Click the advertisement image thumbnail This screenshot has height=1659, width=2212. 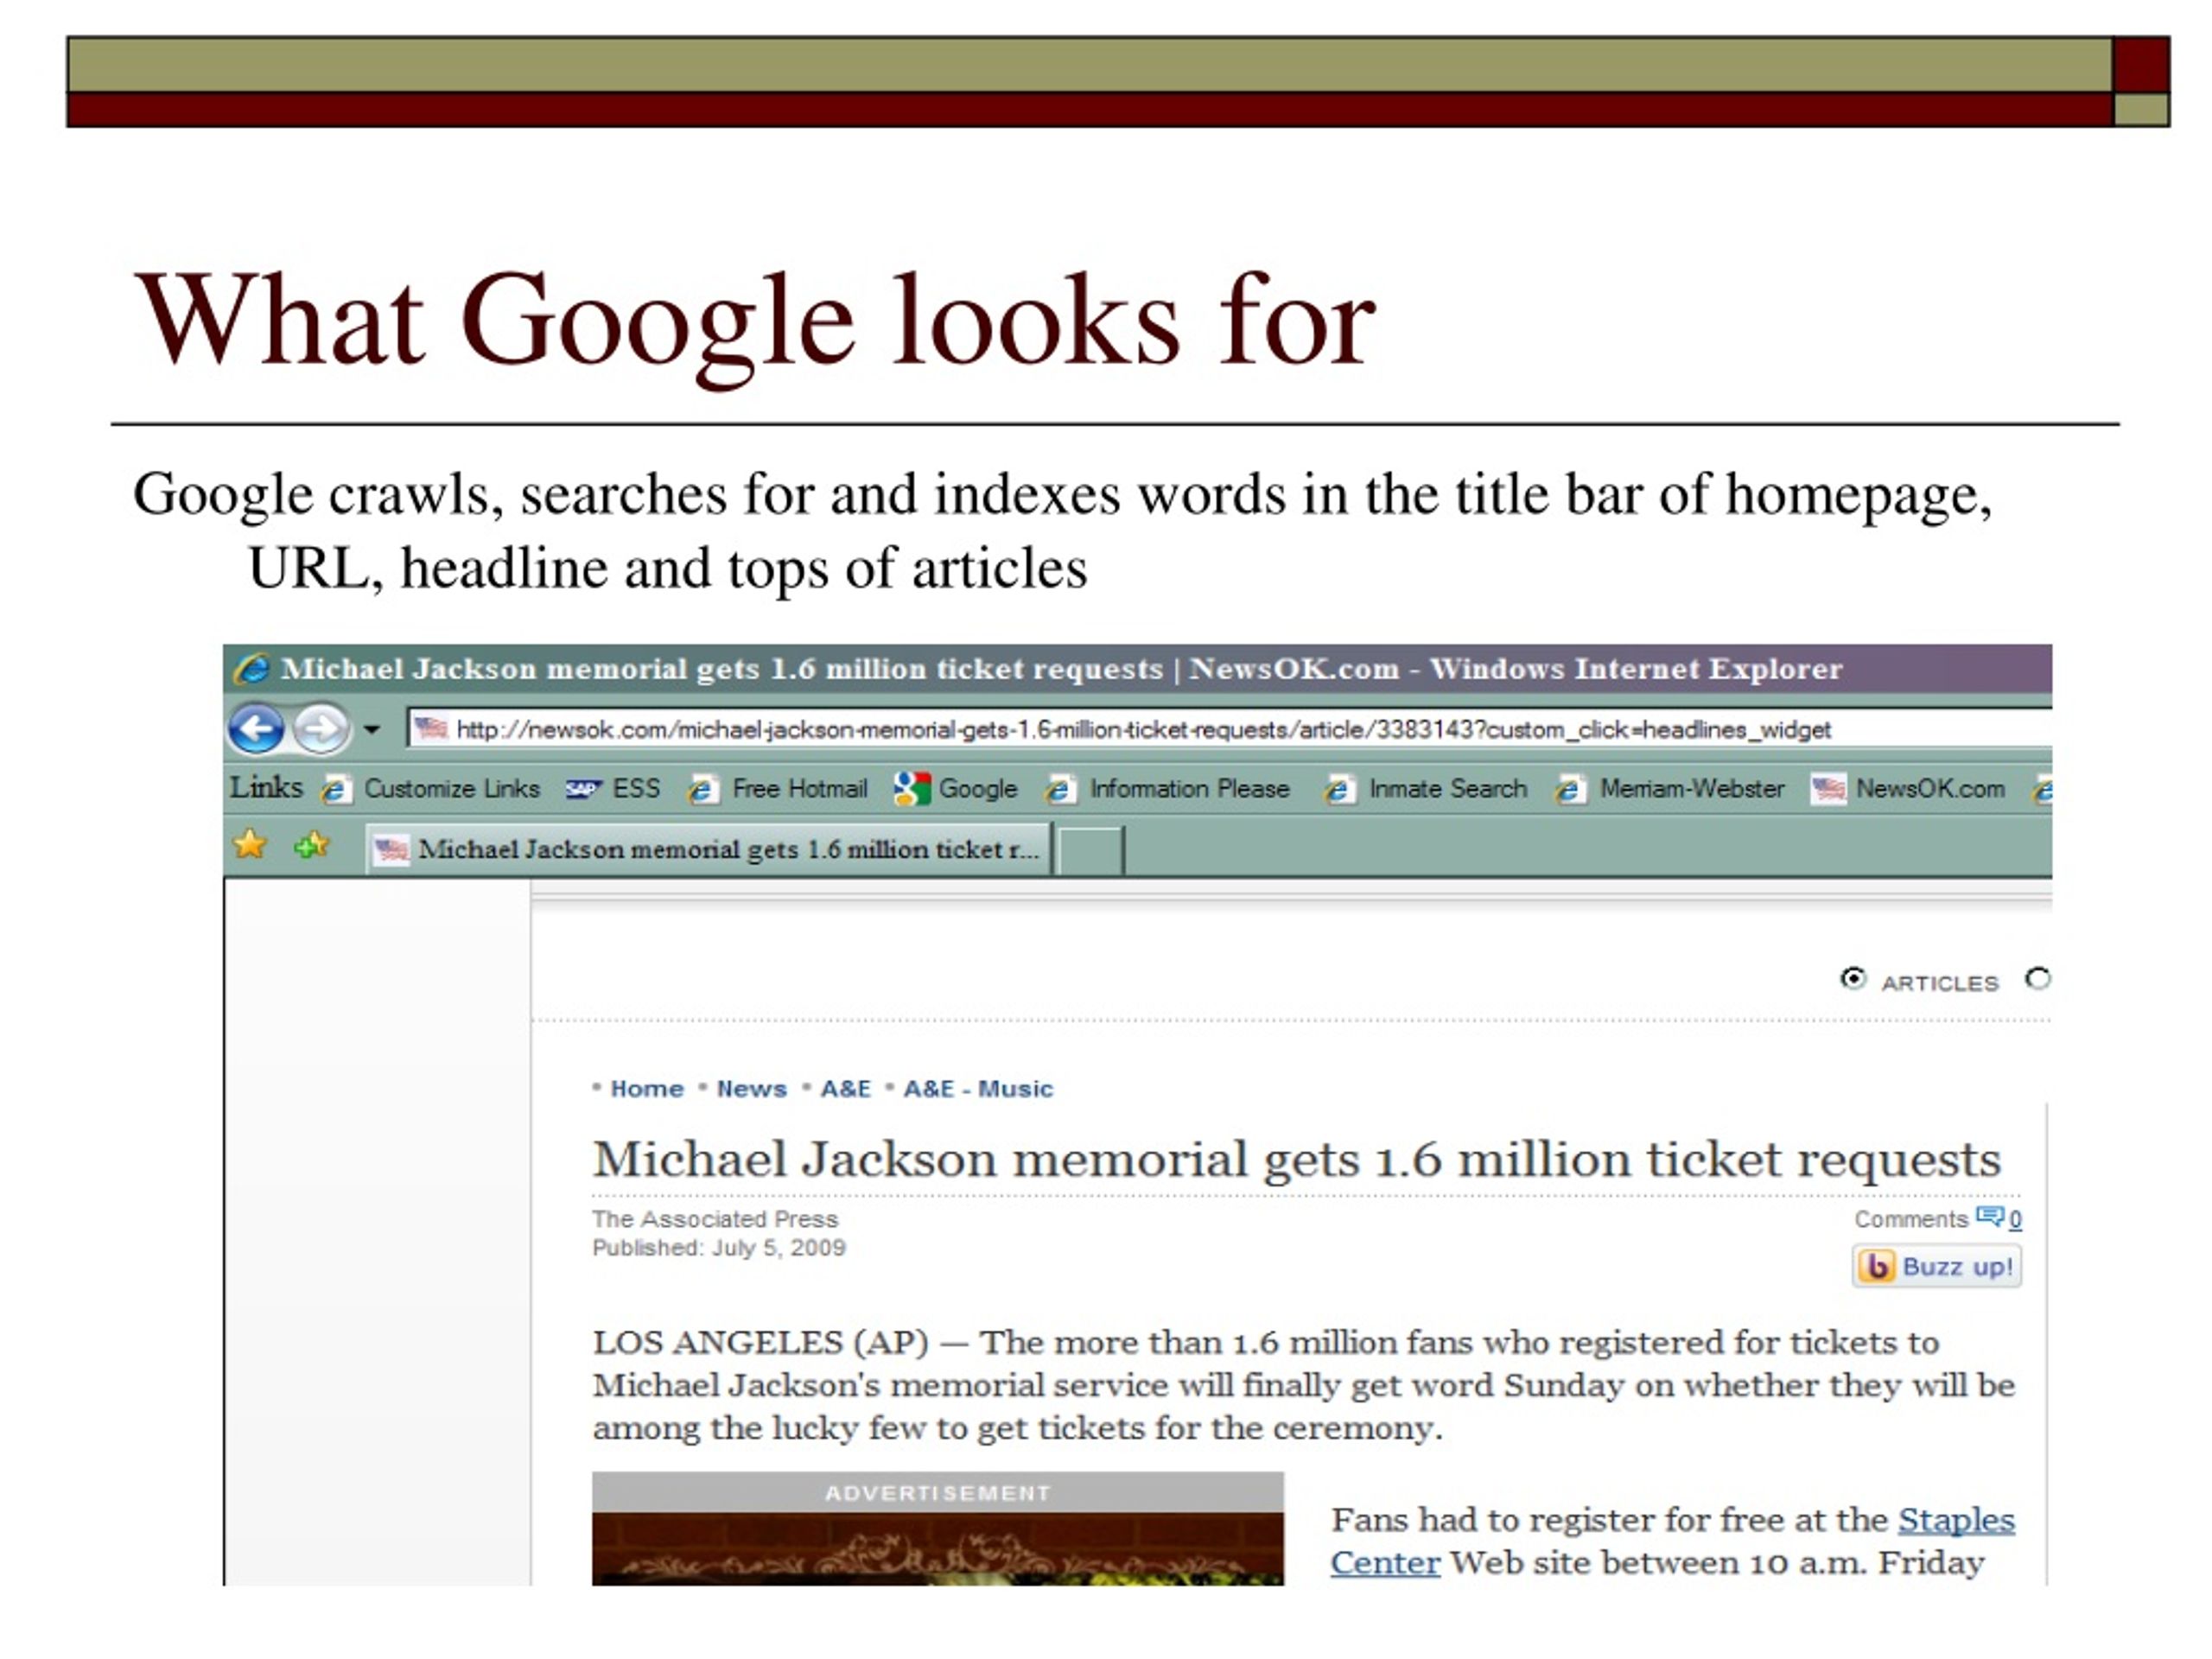click(937, 1549)
